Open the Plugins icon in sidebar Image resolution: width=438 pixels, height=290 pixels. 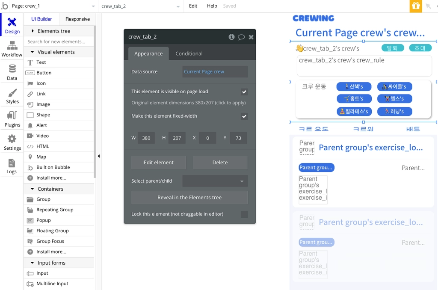click(x=12, y=115)
